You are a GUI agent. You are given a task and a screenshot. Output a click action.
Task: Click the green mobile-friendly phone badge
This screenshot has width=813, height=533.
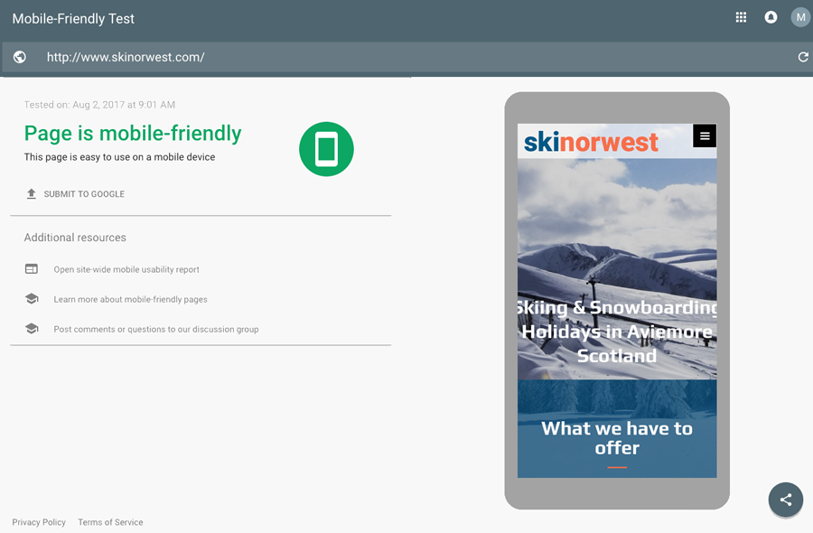click(326, 149)
